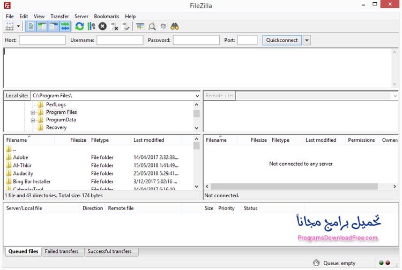Click the Host input field
The image size is (402, 270).
(x=42, y=40)
